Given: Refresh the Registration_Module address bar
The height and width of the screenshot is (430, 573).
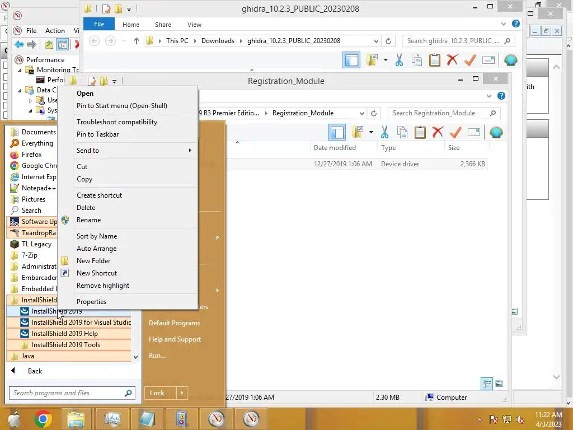Looking at the screenshot, I should tap(373, 113).
